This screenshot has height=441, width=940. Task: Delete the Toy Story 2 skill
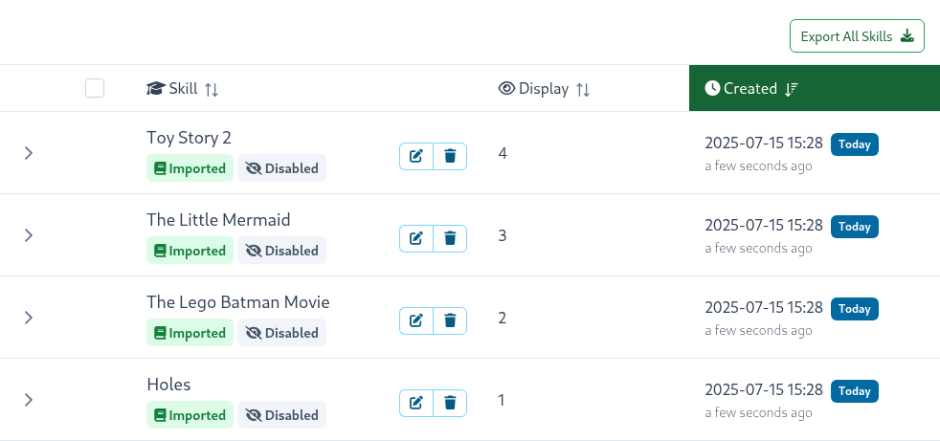tap(450, 156)
